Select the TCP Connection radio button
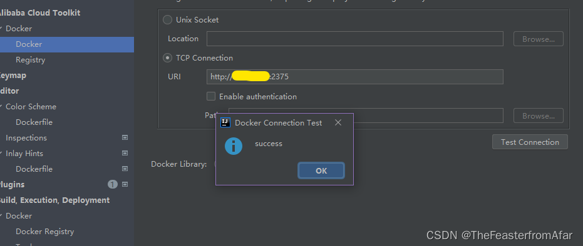This screenshot has height=246, width=583. pyautogui.click(x=168, y=58)
